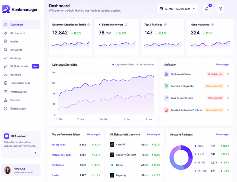
Task: Click Alle anzeigen in Keyword Rankings
Action: tap(222, 134)
